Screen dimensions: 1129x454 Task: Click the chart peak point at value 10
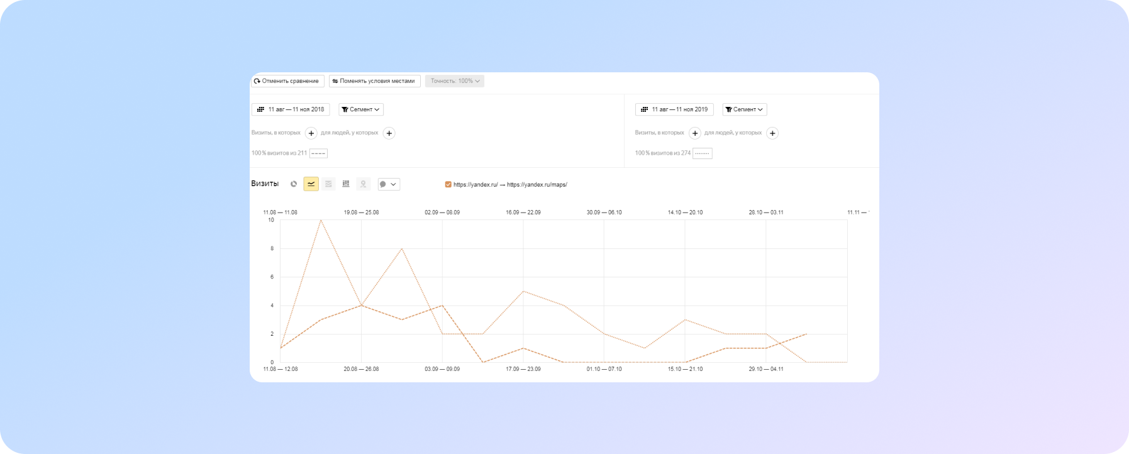click(x=321, y=220)
